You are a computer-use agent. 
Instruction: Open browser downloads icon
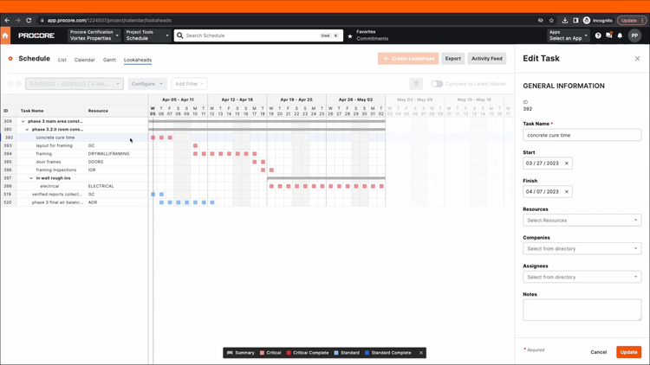[564, 20]
